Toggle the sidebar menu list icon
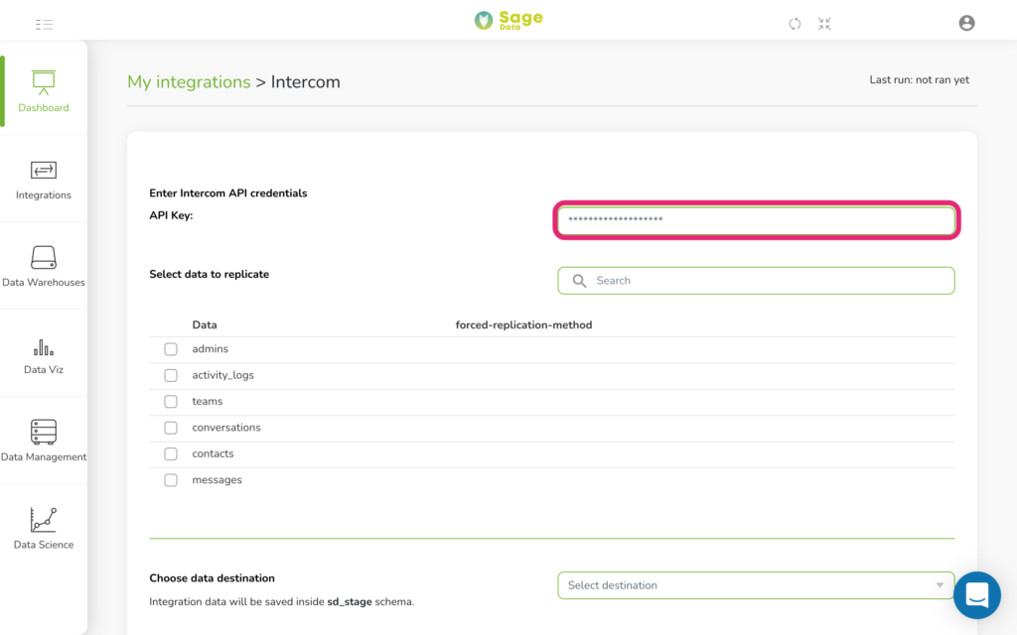Viewport: 1017px width, 635px height. coord(44,25)
